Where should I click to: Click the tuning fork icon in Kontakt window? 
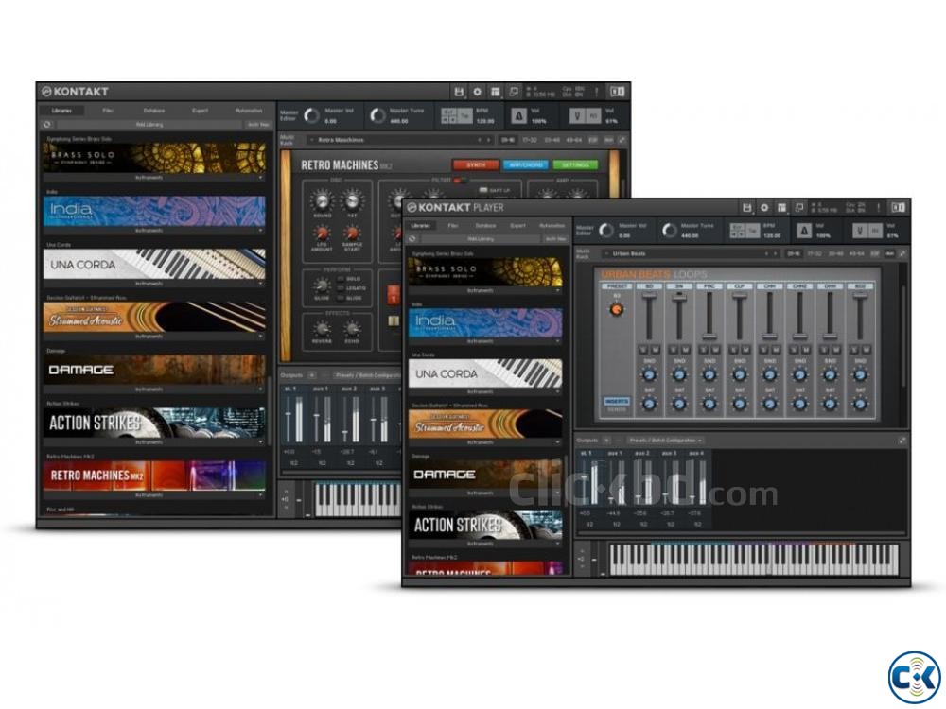[577, 115]
